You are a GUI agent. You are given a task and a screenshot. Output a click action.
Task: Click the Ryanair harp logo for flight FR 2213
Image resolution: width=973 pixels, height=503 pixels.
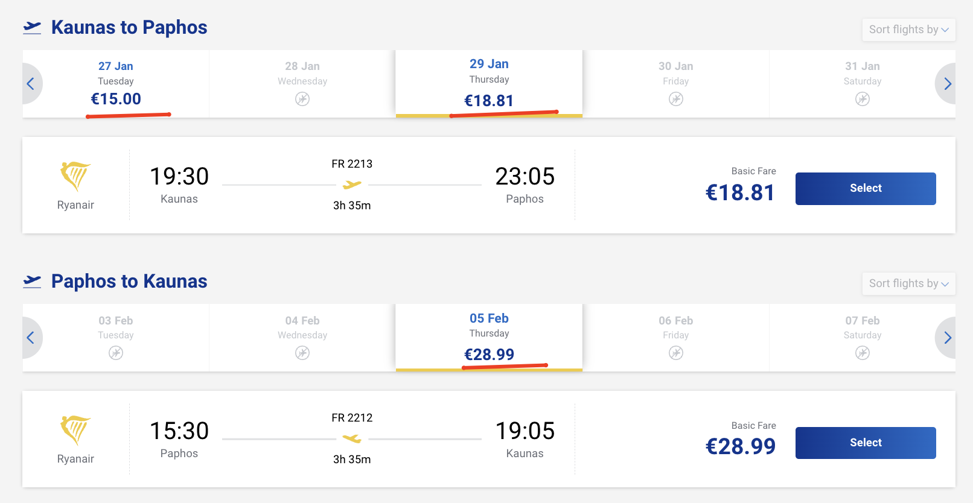point(75,176)
